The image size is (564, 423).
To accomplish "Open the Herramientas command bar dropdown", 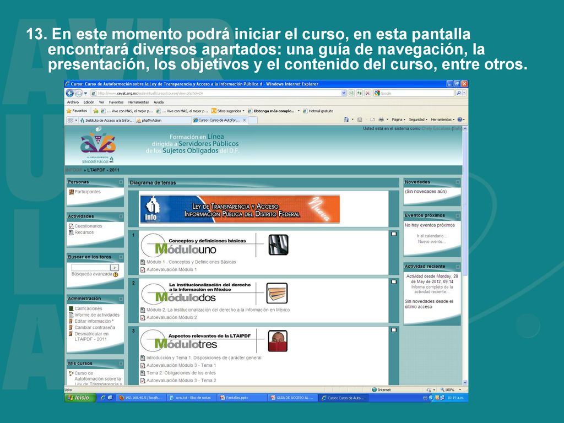I will coord(442,120).
